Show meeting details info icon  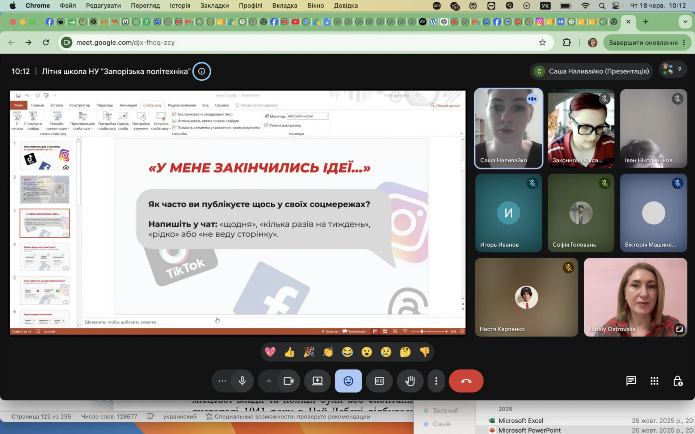(x=202, y=71)
